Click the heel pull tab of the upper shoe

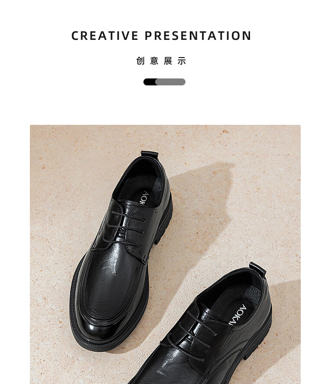point(149,154)
